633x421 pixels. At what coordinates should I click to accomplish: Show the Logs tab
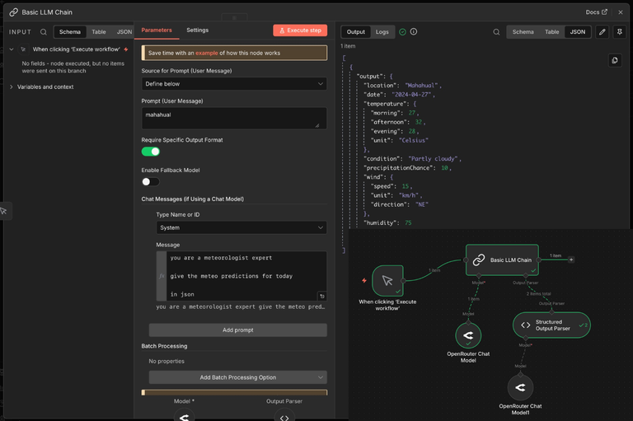382,32
